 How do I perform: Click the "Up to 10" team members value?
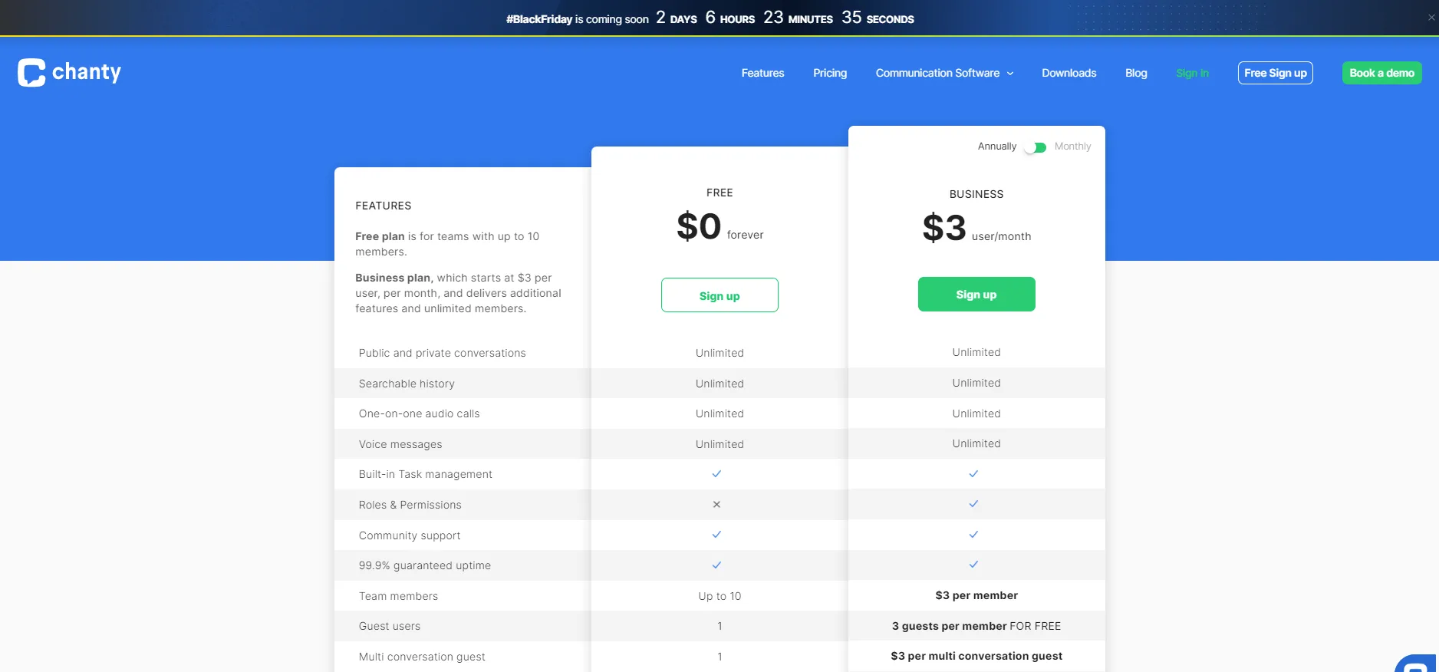coord(719,596)
